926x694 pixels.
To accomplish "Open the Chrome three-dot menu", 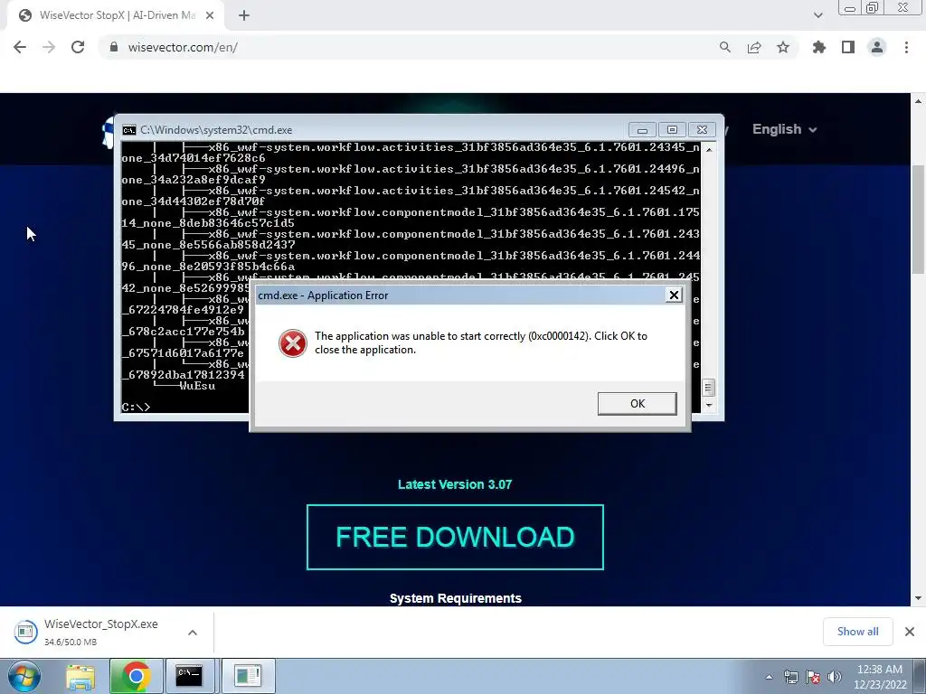I will point(906,47).
